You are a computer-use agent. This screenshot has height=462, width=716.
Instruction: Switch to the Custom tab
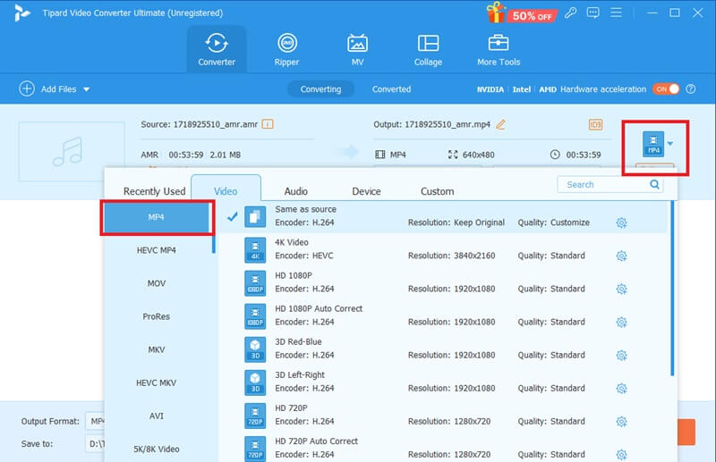coord(437,191)
